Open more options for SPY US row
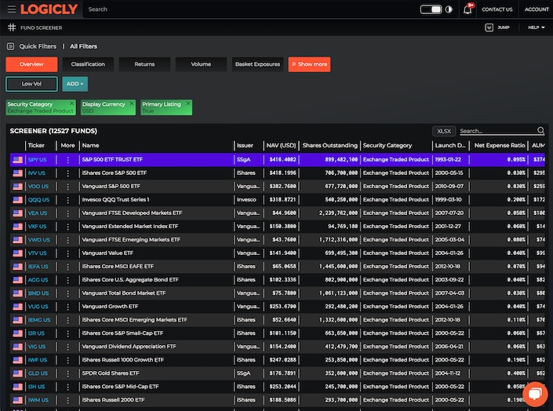 click(x=67, y=160)
